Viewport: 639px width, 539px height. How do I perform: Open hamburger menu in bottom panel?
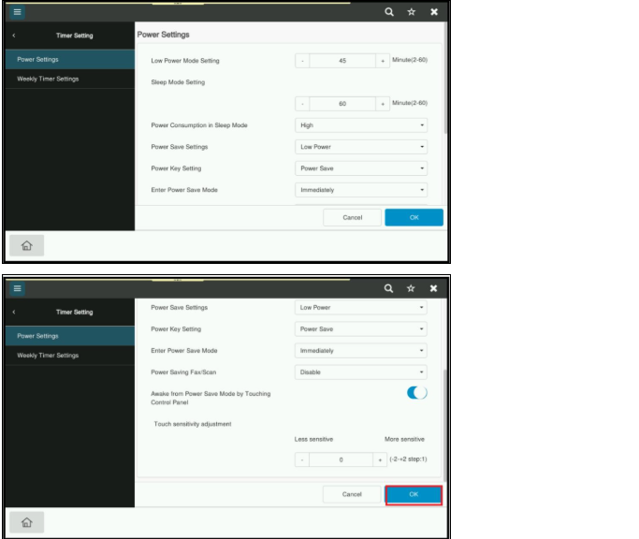tap(17, 288)
